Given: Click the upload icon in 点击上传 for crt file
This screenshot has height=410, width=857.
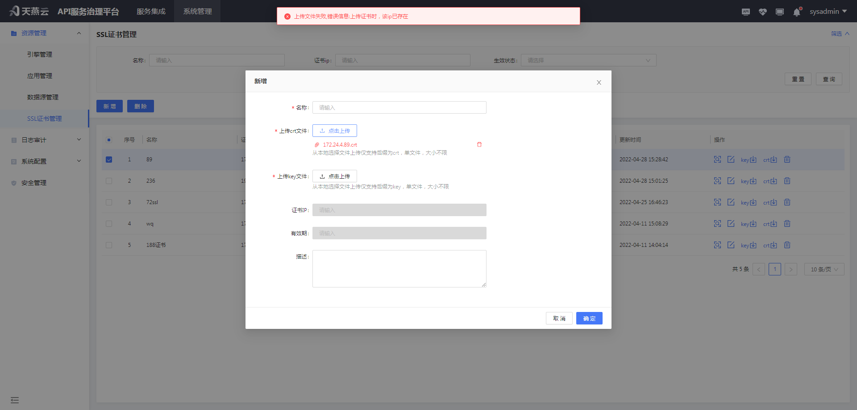Looking at the screenshot, I should click(x=322, y=131).
